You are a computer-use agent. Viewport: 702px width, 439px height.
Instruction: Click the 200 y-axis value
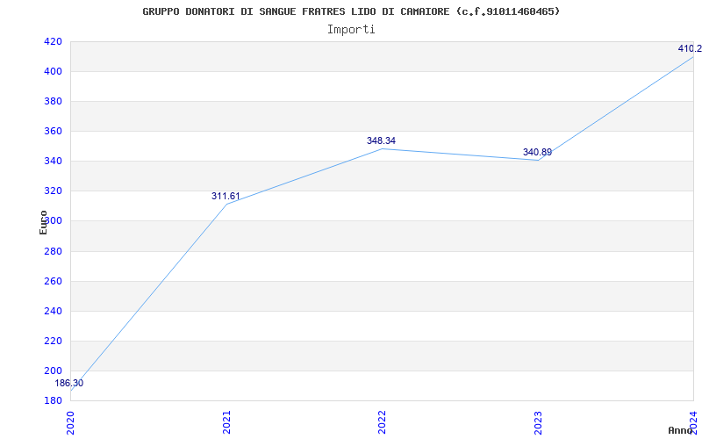click(x=53, y=371)
